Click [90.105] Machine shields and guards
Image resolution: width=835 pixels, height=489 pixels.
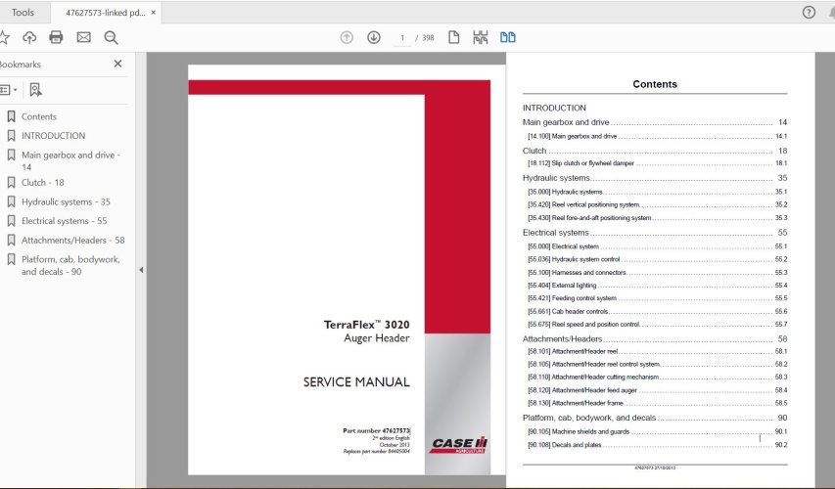657,431
